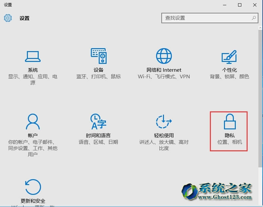Select the 背景、锁屏、颜色 subtitle link

click(x=229, y=77)
